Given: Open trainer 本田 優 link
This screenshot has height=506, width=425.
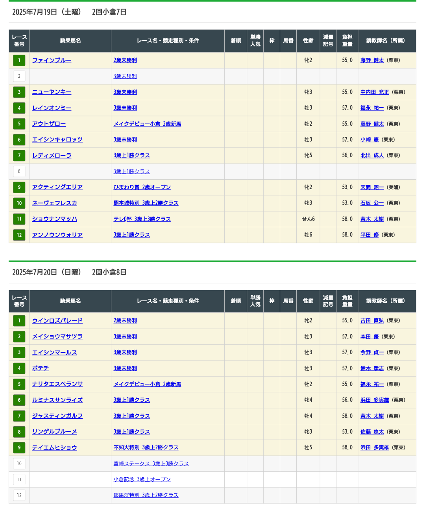Looking at the screenshot, I should pos(369,337).
